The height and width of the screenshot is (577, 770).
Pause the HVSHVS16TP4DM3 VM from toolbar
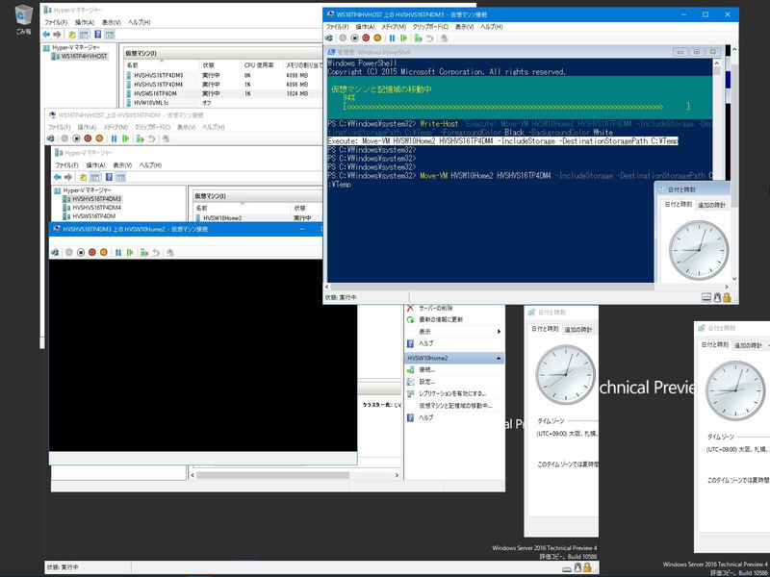392,38
